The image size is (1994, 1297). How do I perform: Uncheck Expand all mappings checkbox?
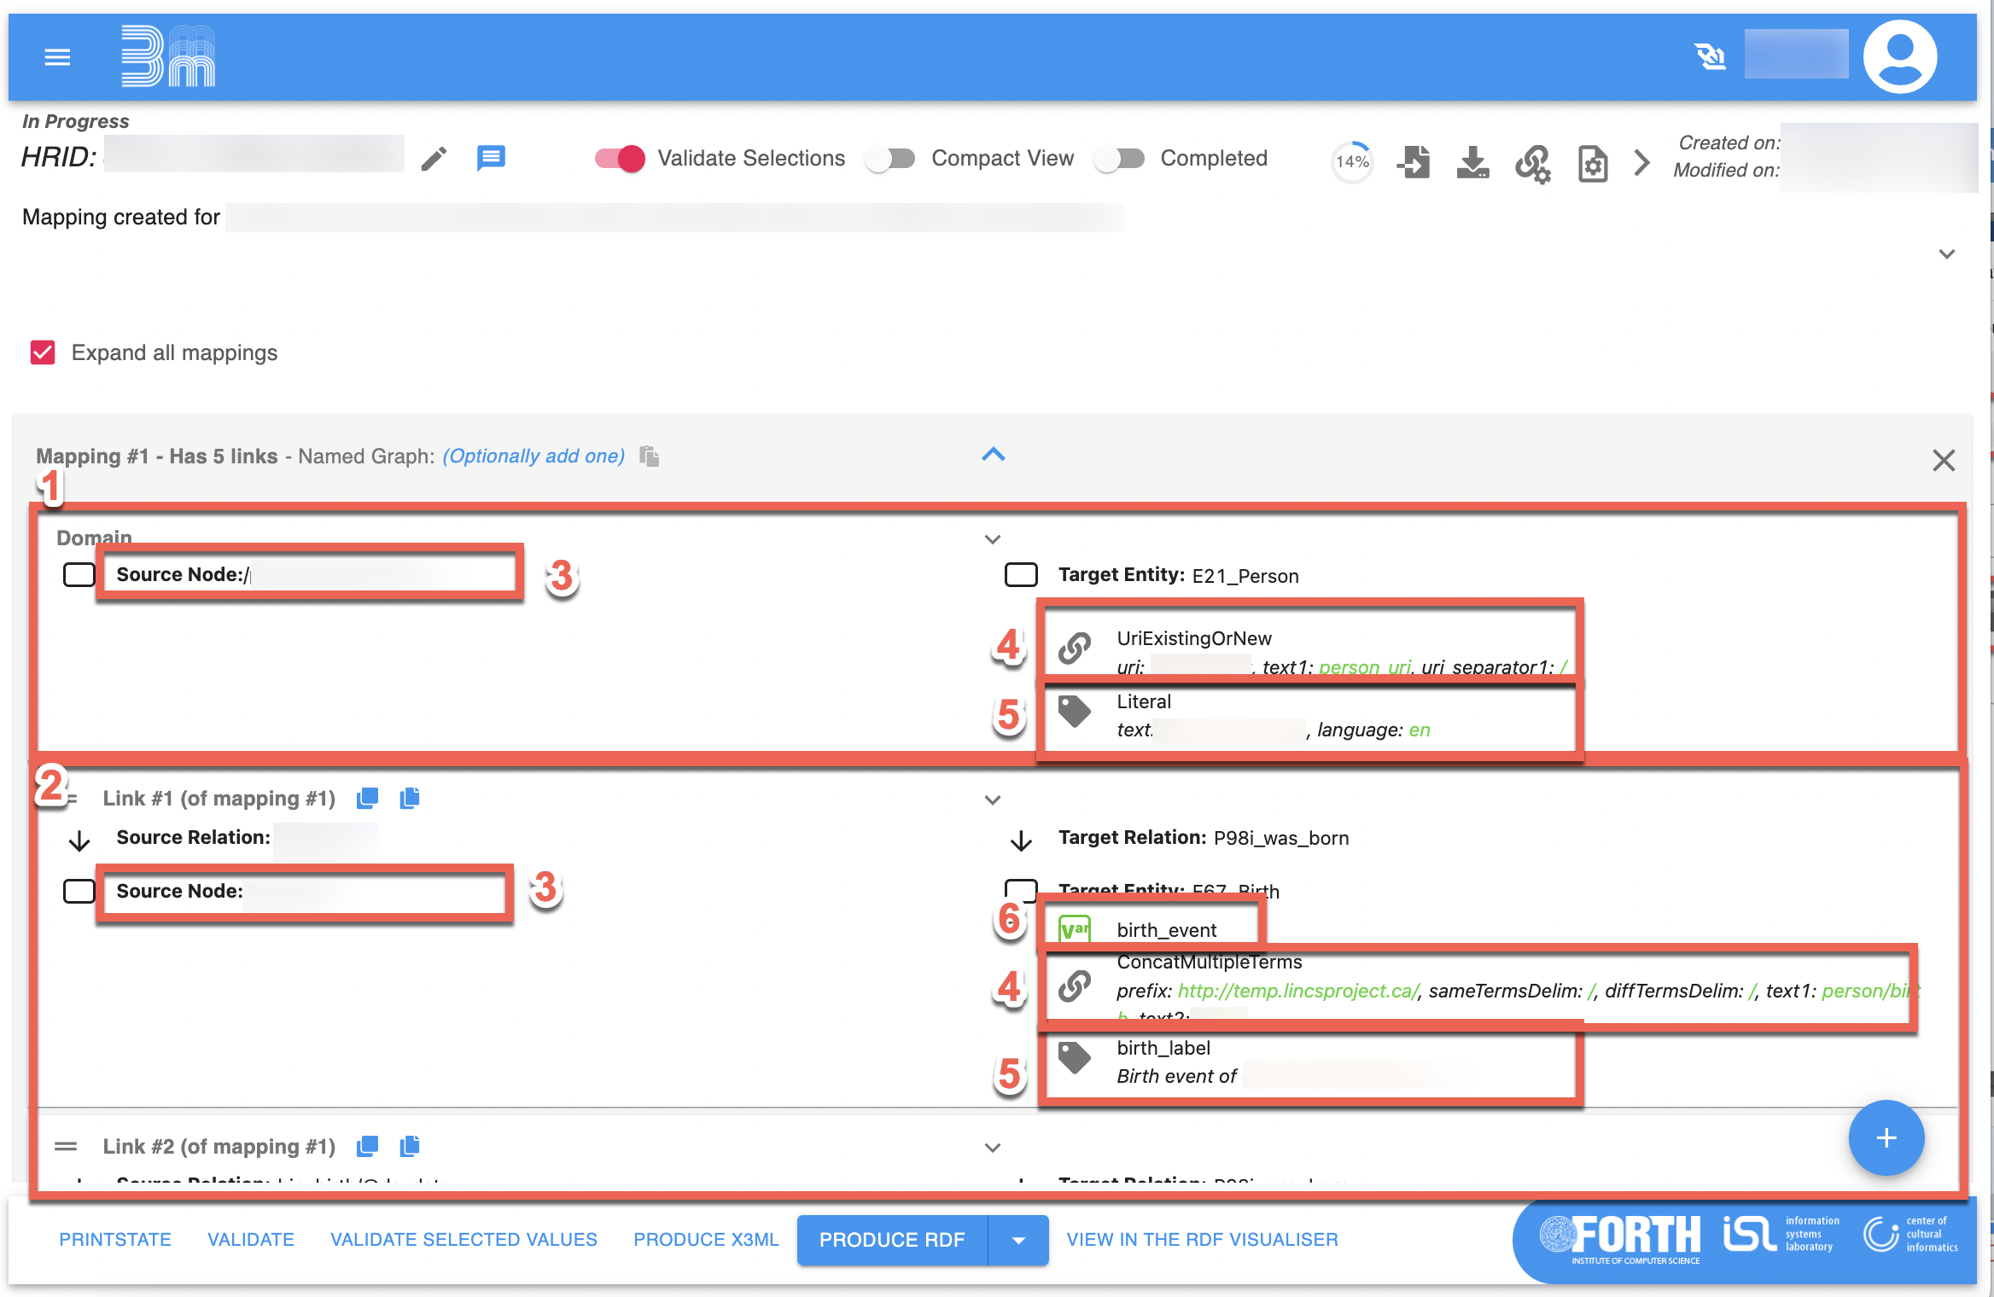[43, 352]
